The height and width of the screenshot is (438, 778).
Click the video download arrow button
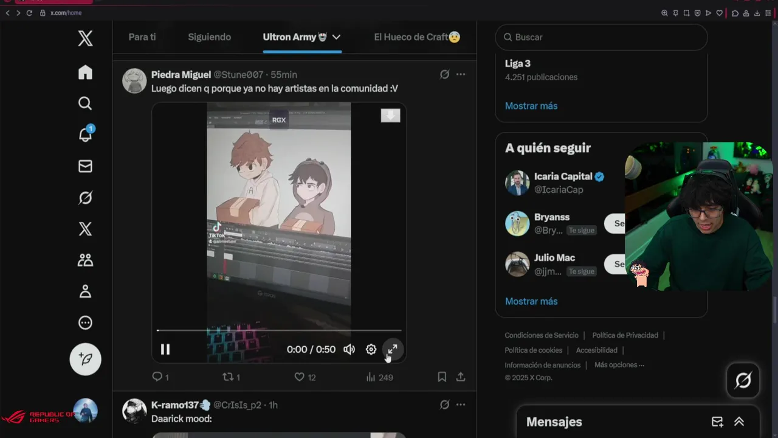[x=390, y=116]
